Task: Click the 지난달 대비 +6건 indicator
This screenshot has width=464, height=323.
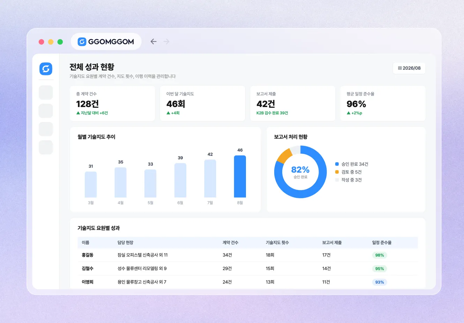Action: (92, 113)
